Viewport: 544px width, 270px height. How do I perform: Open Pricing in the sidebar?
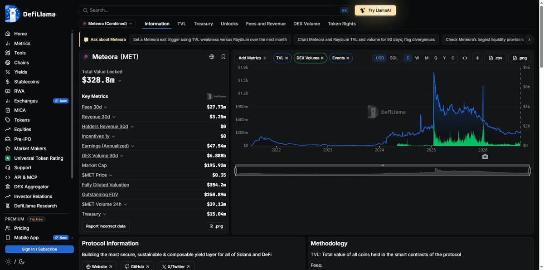[x=21, y=228]
